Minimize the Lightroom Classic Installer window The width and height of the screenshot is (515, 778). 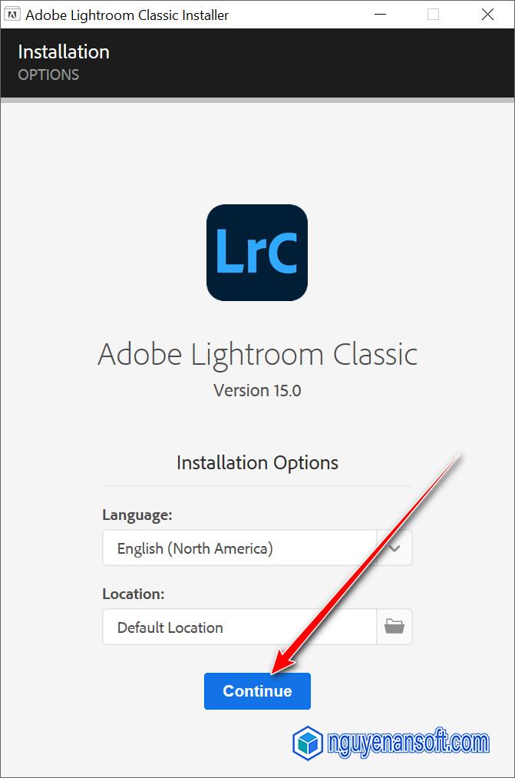pyautogui.click(x=380, y=15)
